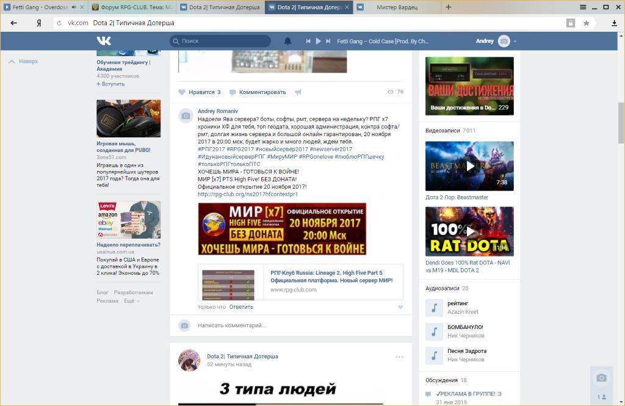Viewport: 625px width, 406px height.
Task: Skip to previous track in header player
Action: point(308,41)
